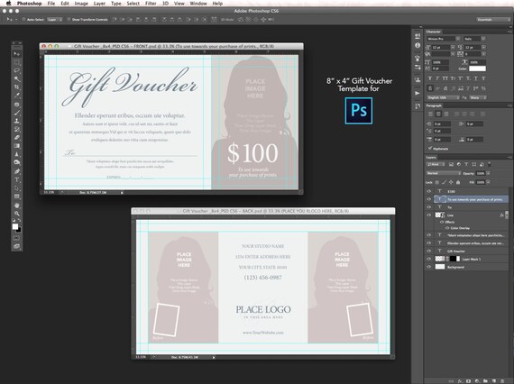Select the Blur tool
514x384 pixels.
point(17,154)
